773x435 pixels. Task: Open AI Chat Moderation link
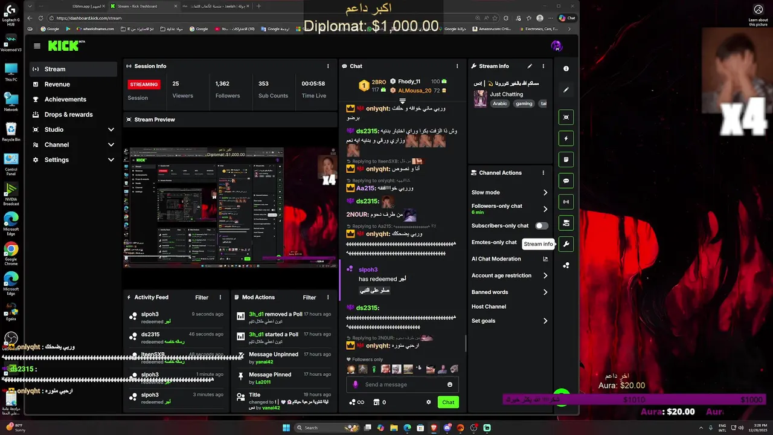(x=509, y=259)
